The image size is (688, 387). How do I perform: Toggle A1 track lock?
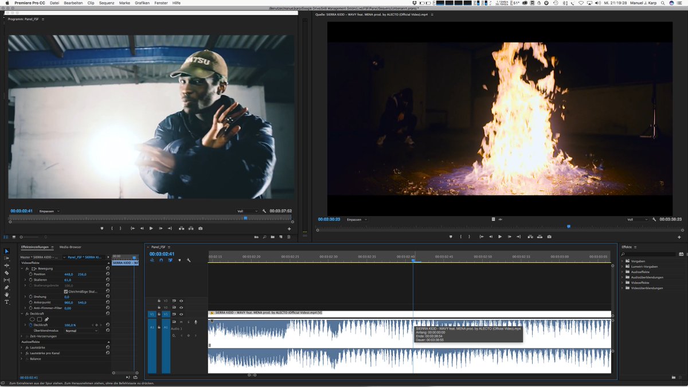[x=159, y=327]
